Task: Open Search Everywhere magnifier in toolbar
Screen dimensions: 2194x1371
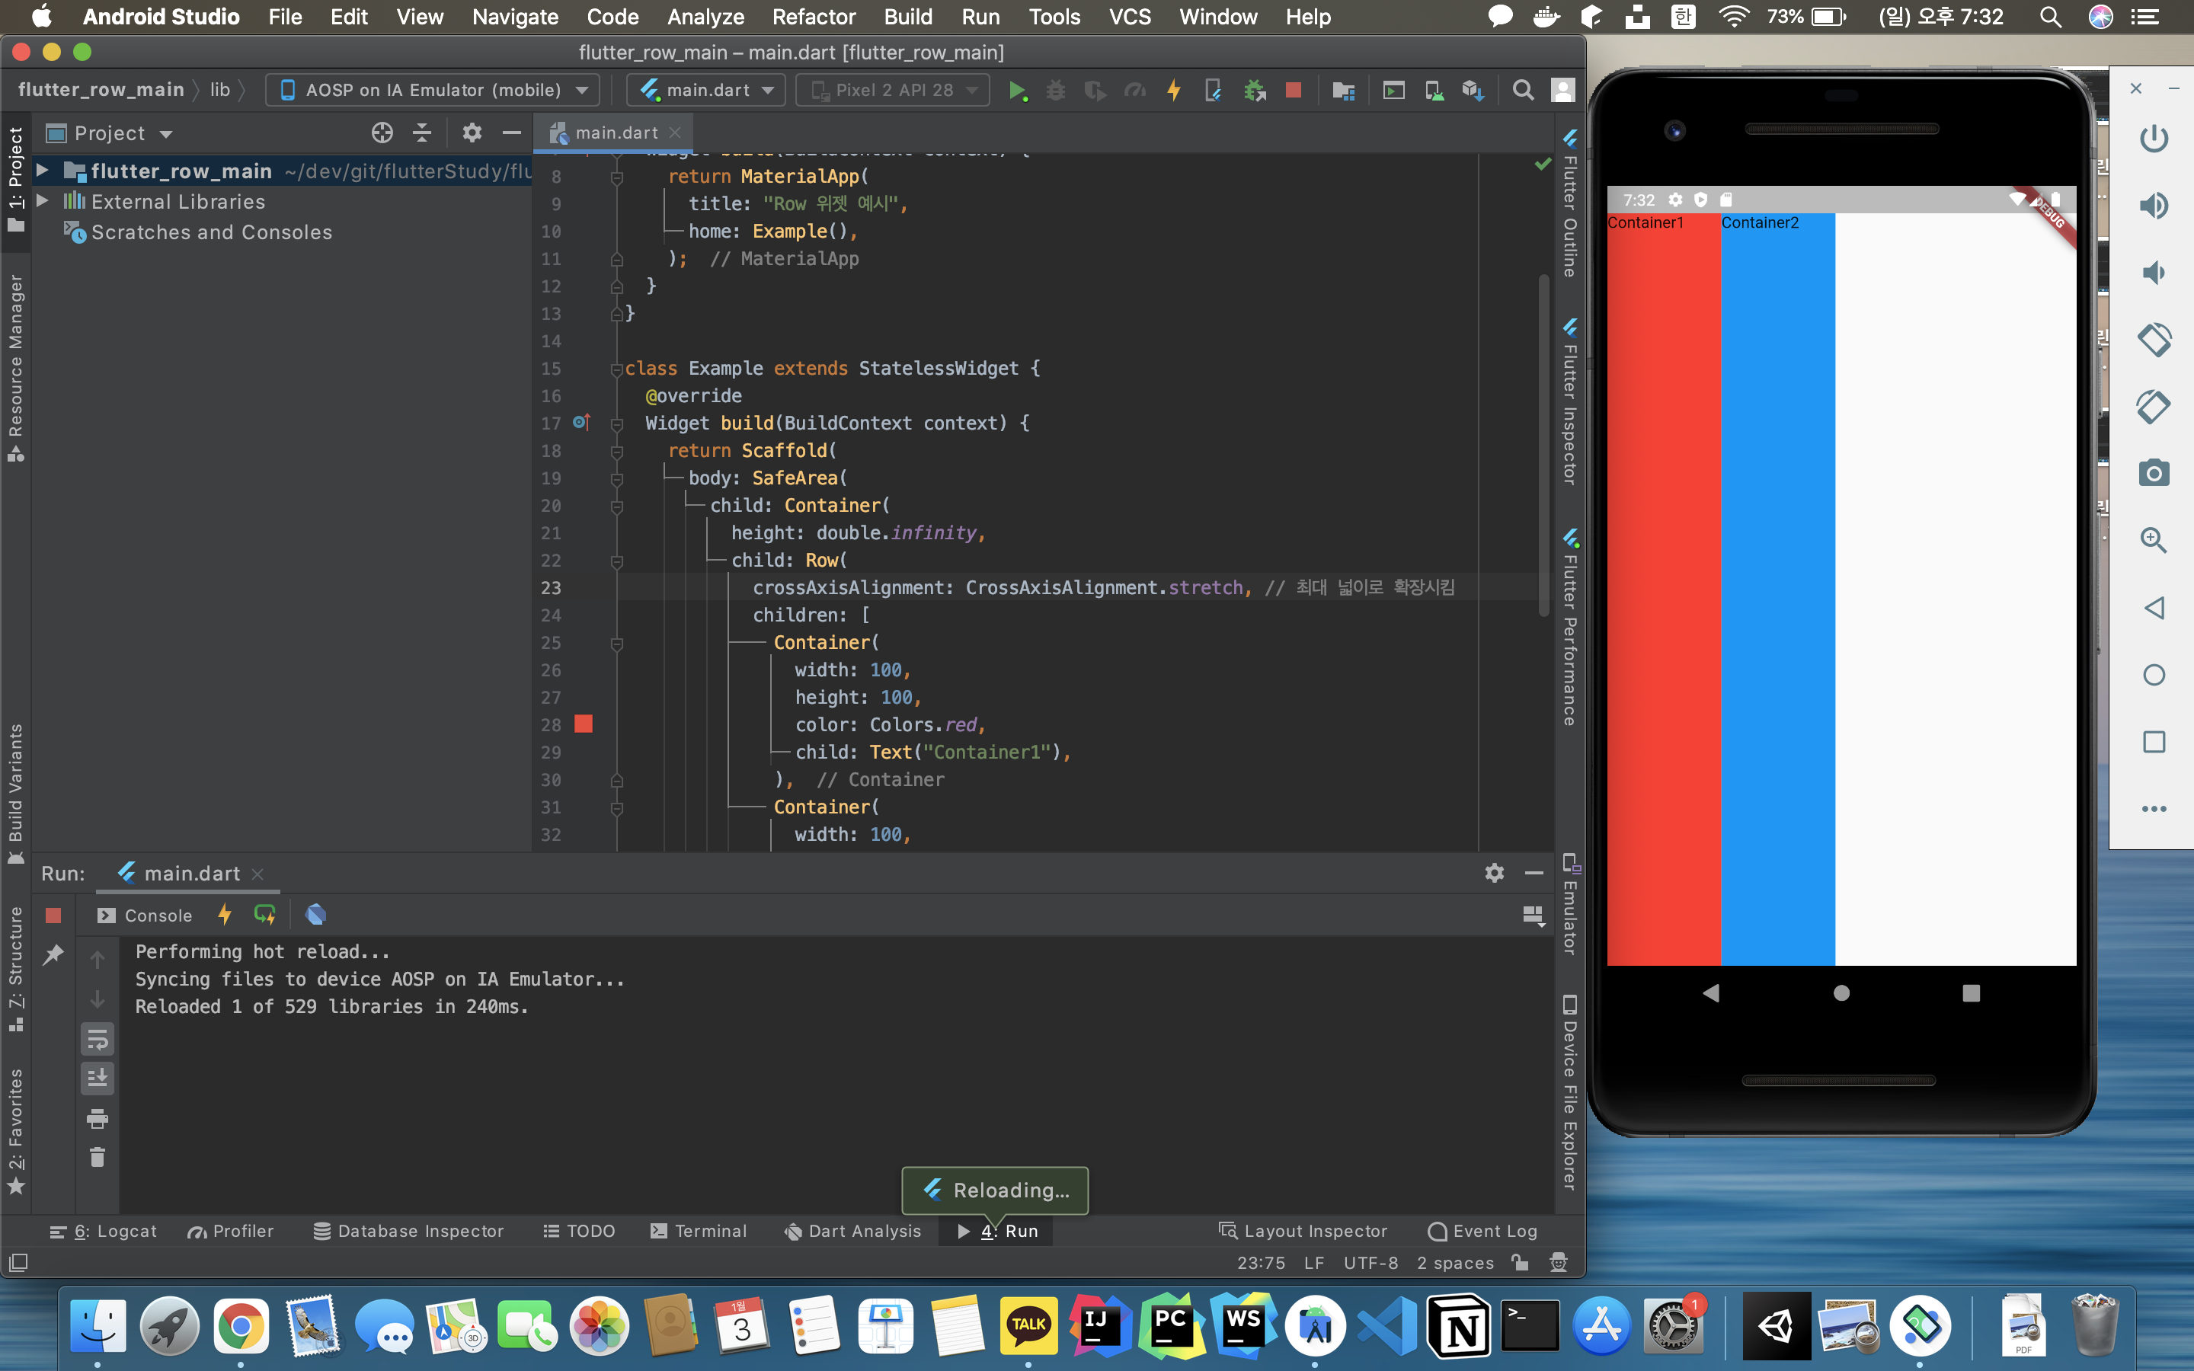Action: pos(1523,90)
